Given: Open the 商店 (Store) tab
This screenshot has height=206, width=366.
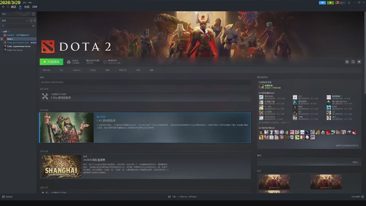Looking at the screenshot, I should tap(13, 7).
